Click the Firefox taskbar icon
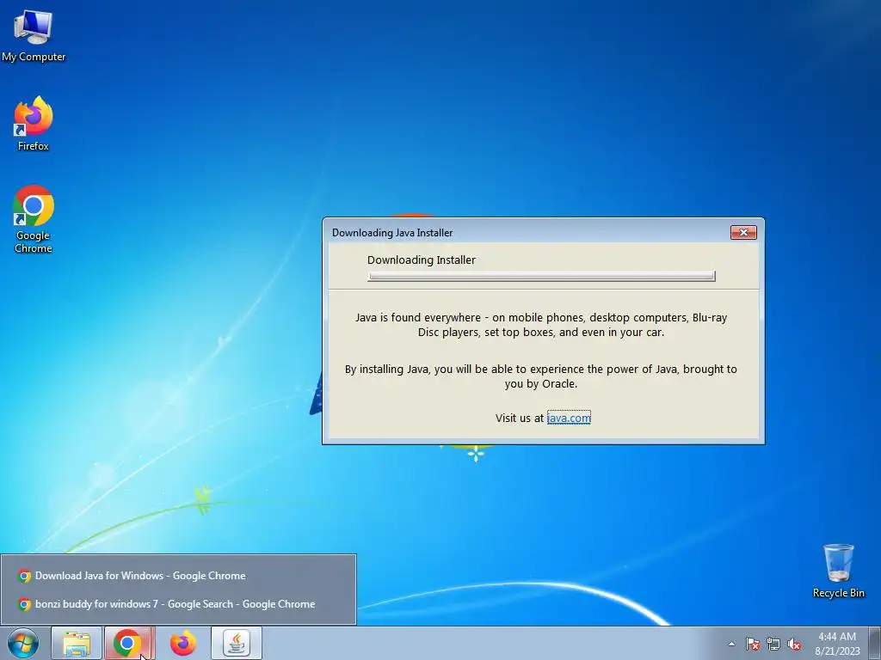The image size is (881, 660). [x=182, y=643]
